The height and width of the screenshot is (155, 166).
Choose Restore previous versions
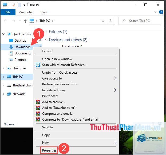pyautogui.click(x=76, y=84)
